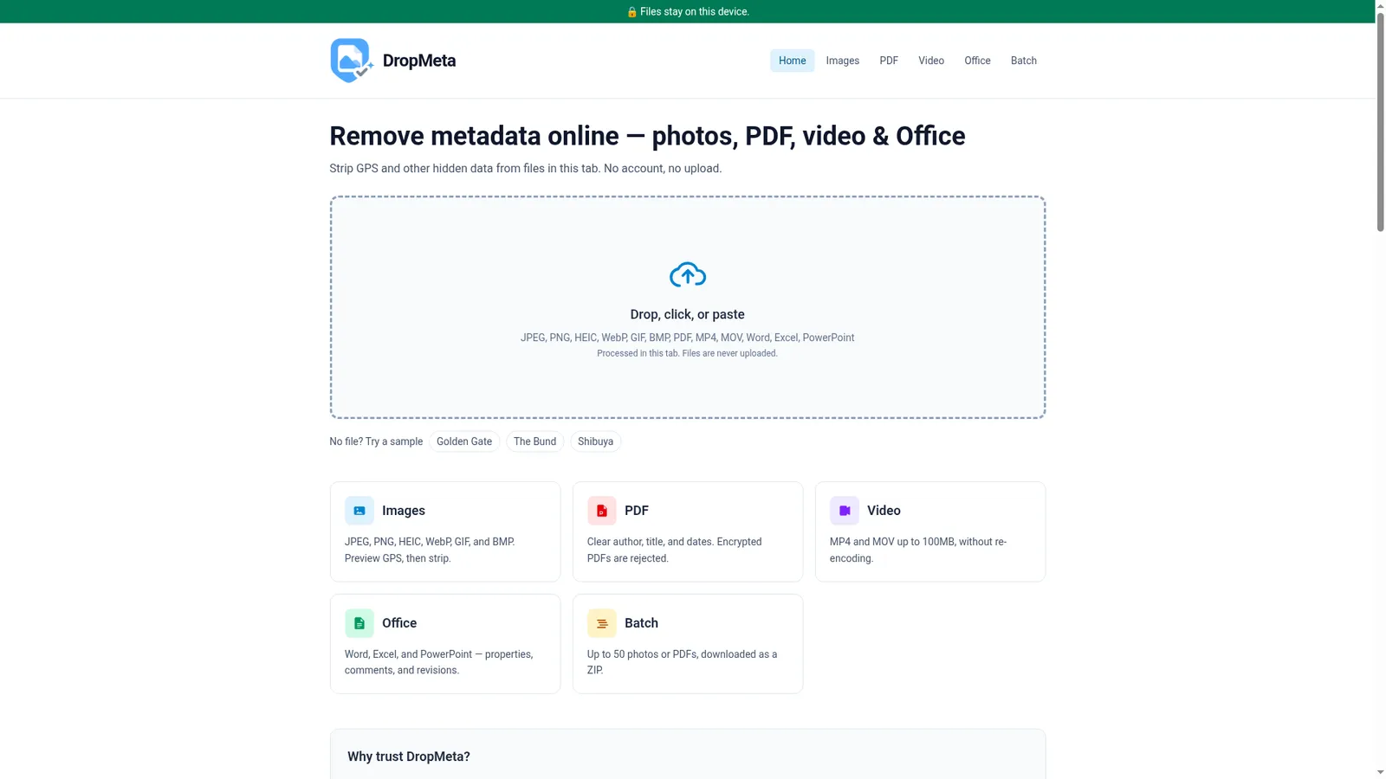Choose the Shibuya sample
Image resolution: width=1386 pixels, height=779 pixels.
(x=595, y=441)
